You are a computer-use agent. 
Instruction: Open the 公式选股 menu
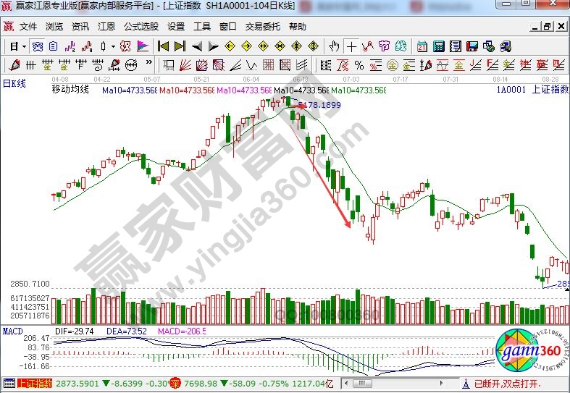point(141,27)
